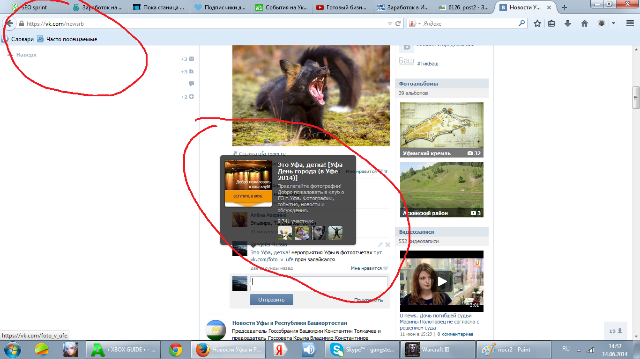Open Google Chrome from the taskbar
Screen dimensions: 640x359
(176, 350)
